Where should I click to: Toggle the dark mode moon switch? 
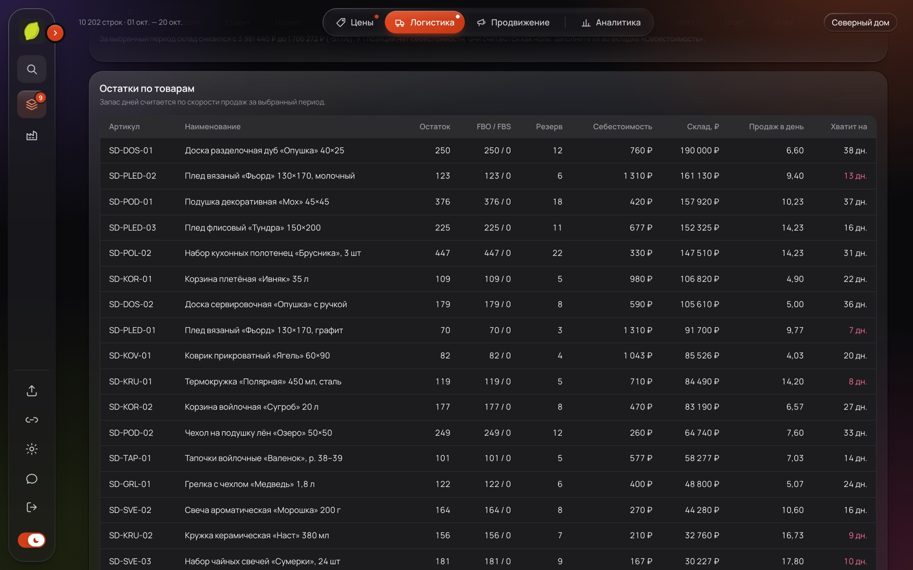point(32,540)
